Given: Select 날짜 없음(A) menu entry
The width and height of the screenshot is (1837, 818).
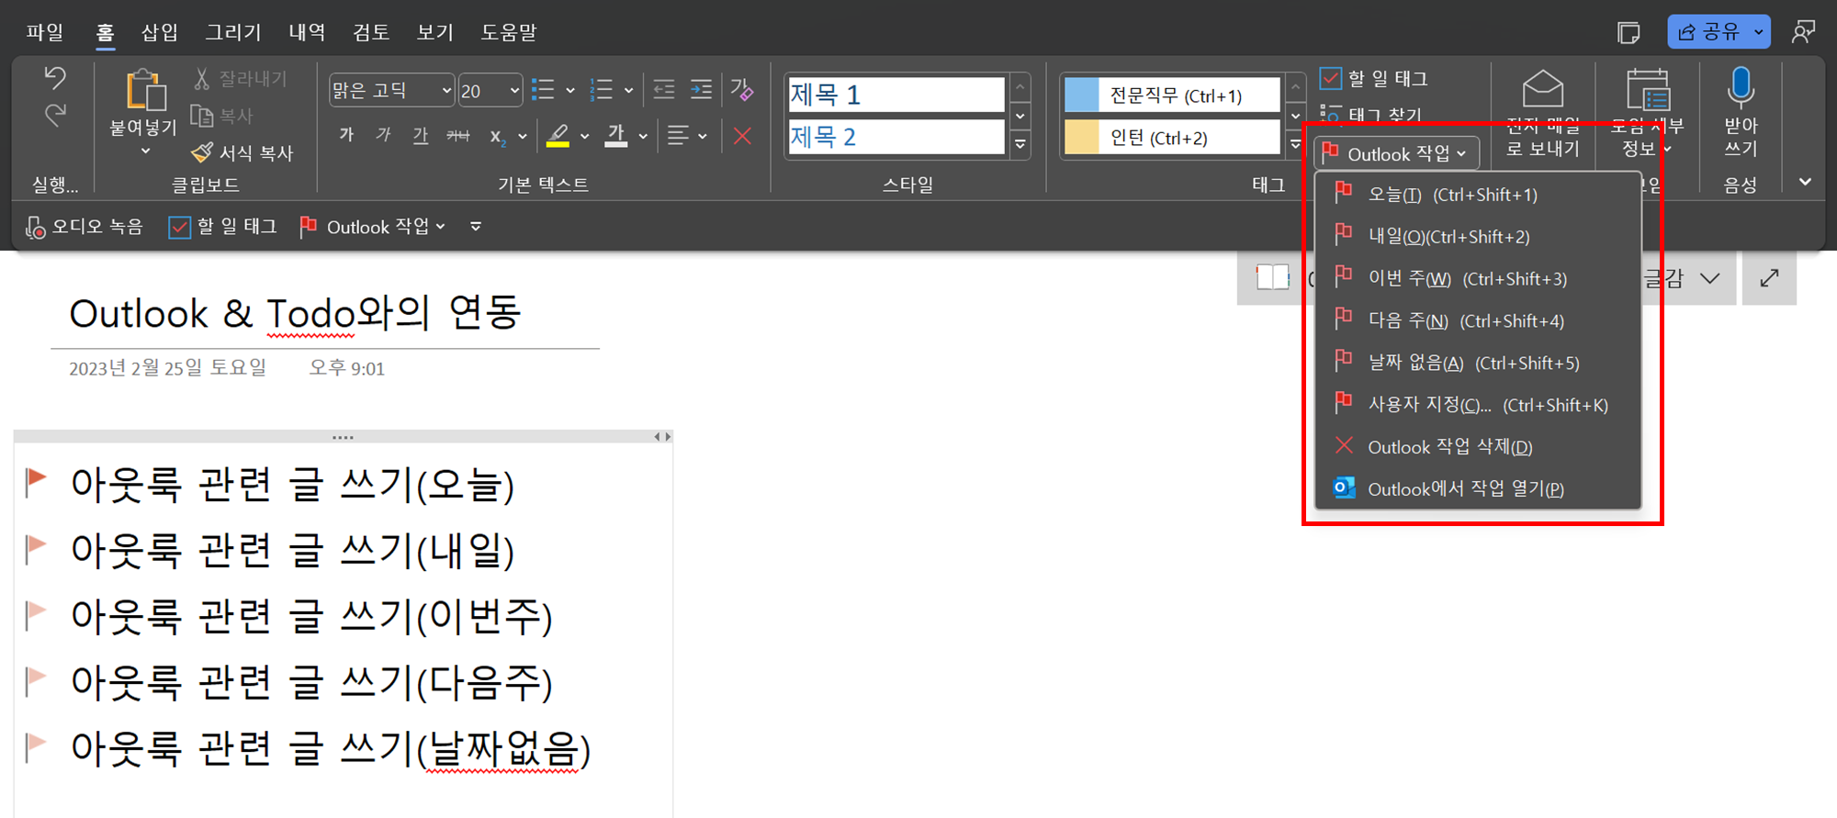Looking at the screenshot, I should tap(1478, 363).
